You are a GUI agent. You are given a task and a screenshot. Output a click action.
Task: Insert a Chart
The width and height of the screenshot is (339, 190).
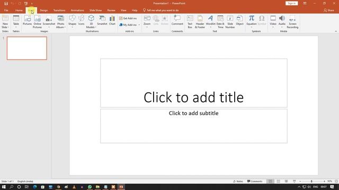[x=112, y=21]
